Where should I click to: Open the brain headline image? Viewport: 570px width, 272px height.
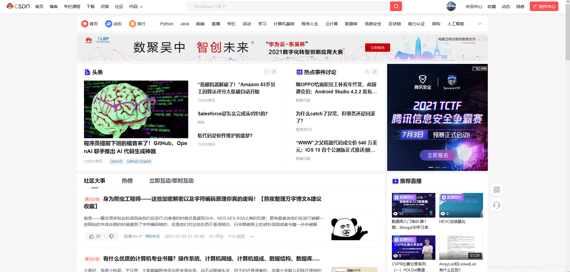point(136,109)
